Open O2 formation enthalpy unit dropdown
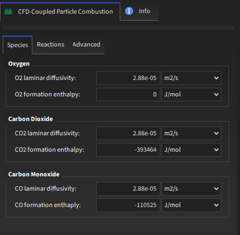240x235 pixels. 191,94
